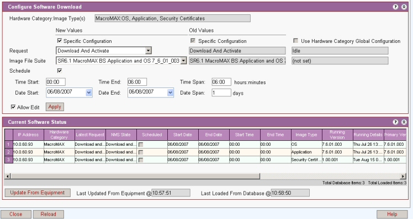Image resolution: width=413 pixels, height=219 pixels.
Task: Edit the Date Span days field
Action: (x=221, y=92)
